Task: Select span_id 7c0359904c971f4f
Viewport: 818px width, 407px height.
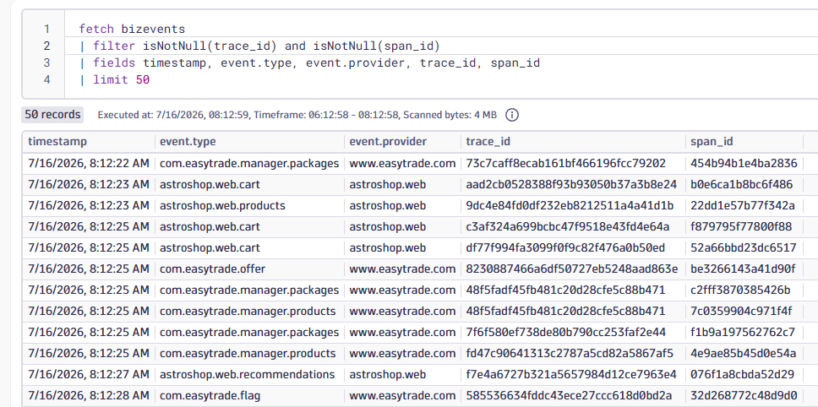Action: coord(741,312)
